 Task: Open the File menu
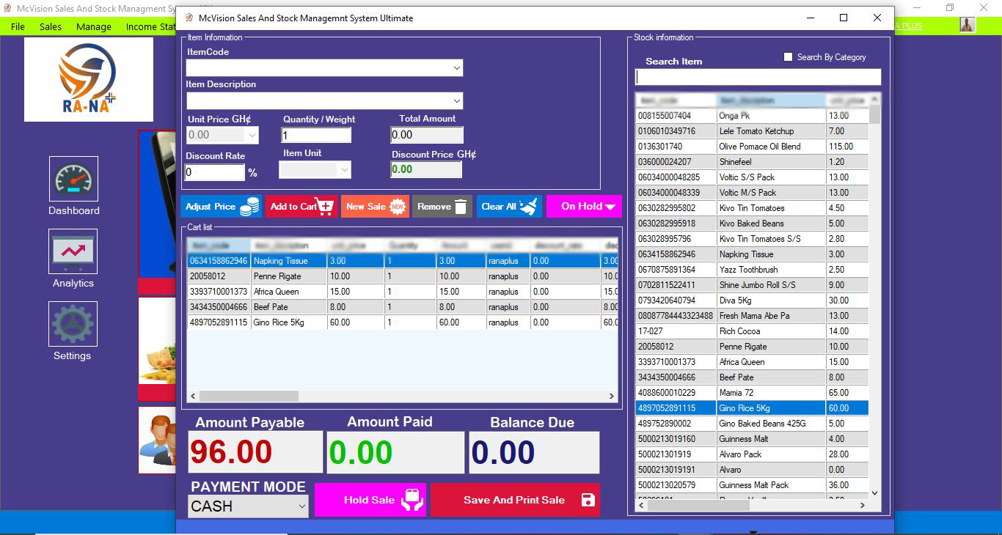18,26
